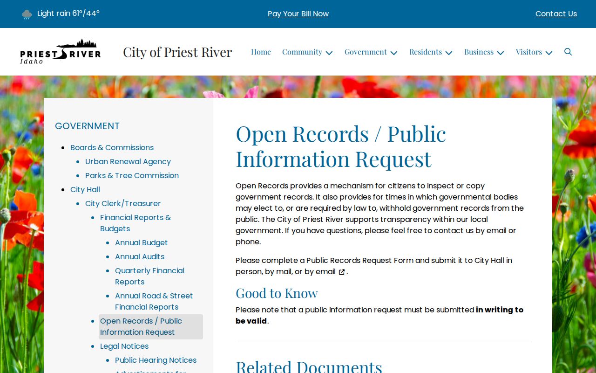Click the 'Light rain 61°/44°' weather text

68,14
